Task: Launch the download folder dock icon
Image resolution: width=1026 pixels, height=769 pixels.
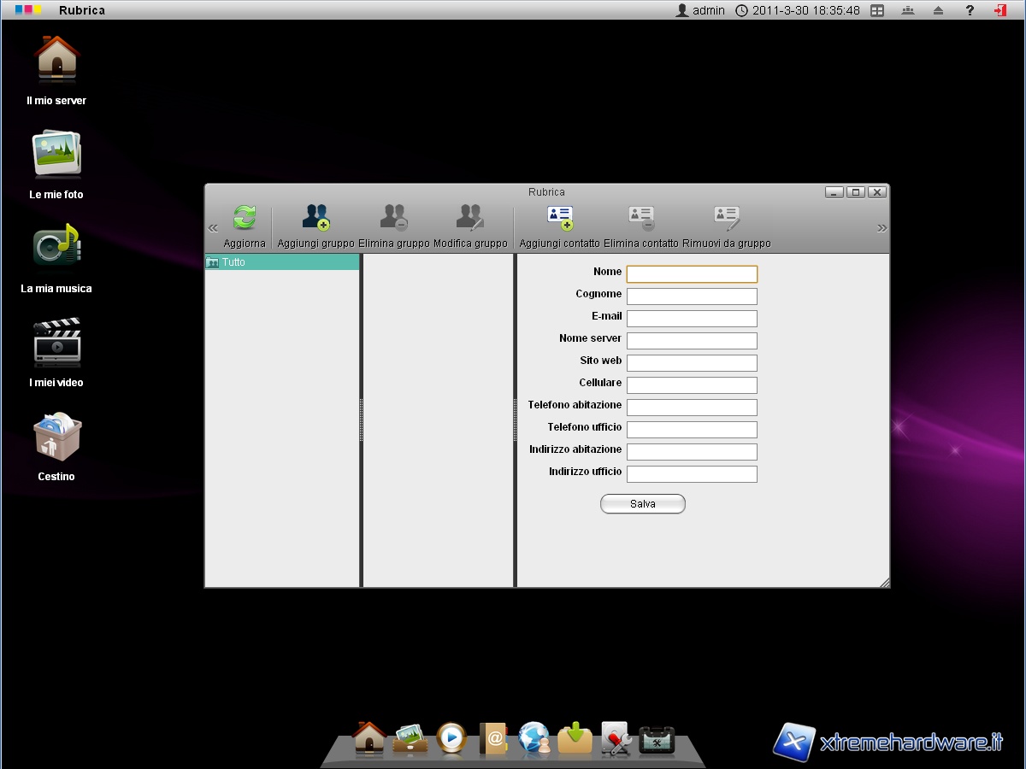Action: tap(575, 738)
